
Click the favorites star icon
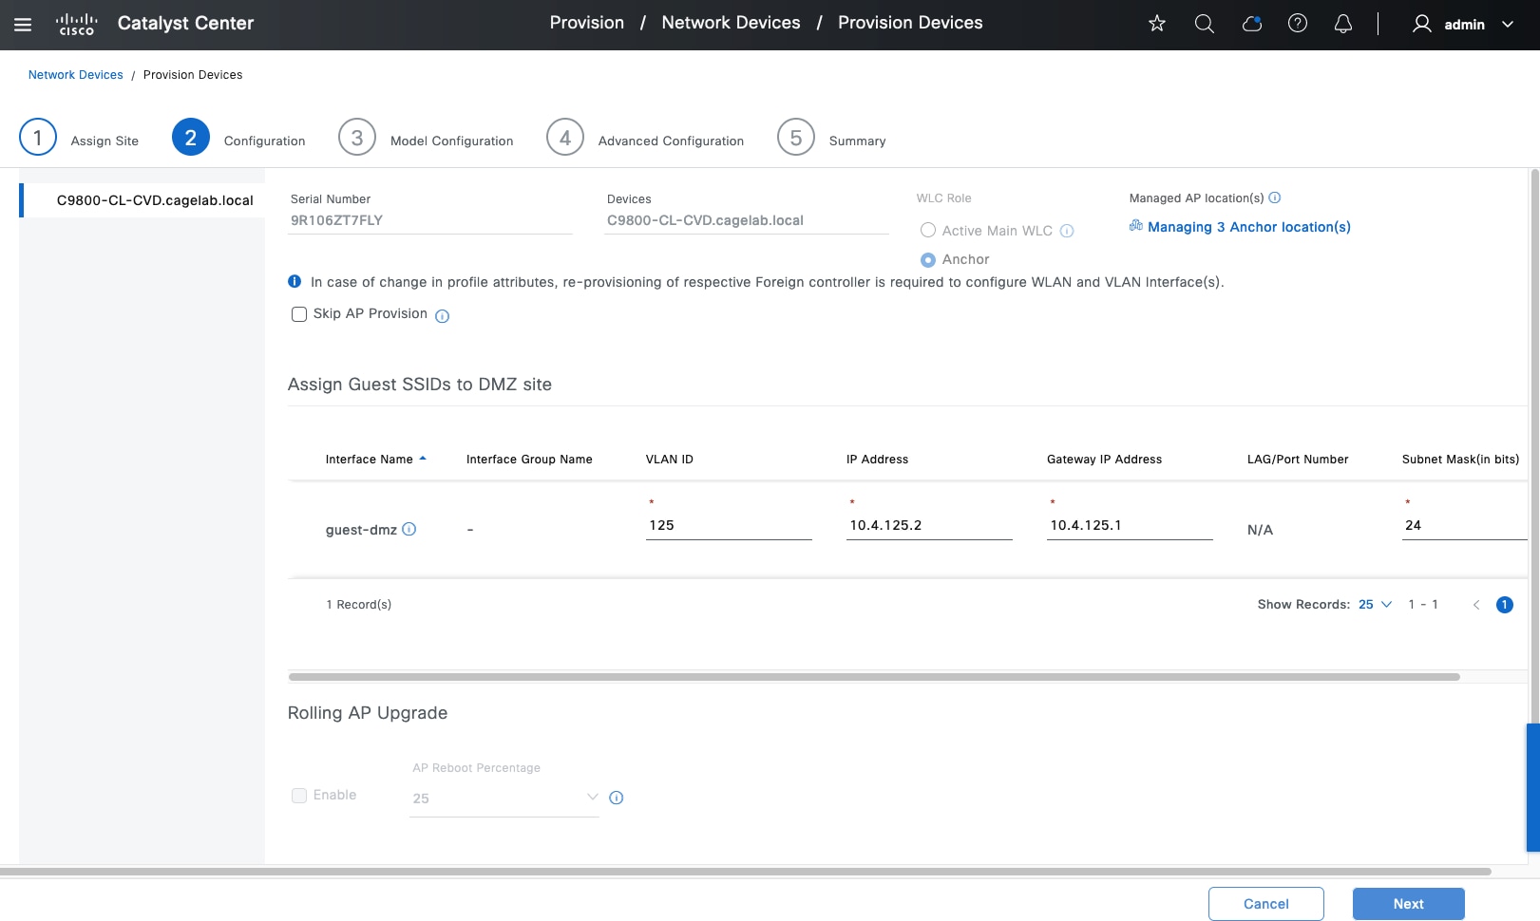click(x=1156, y=24)
